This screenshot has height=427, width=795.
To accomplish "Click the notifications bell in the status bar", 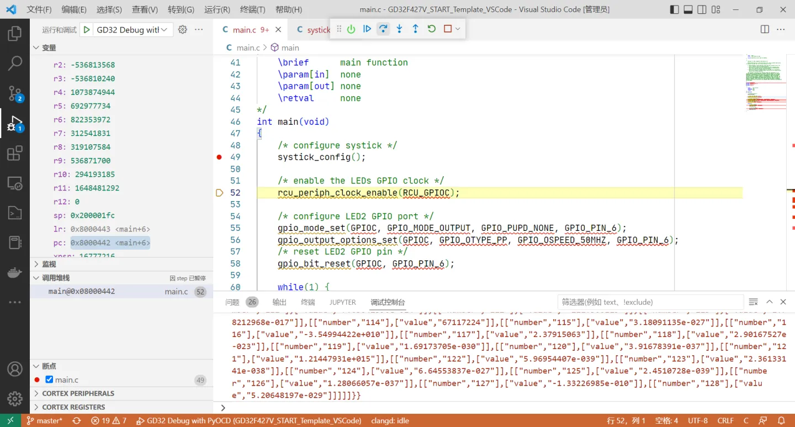I will pyautogui.click(x=782, y=420).
